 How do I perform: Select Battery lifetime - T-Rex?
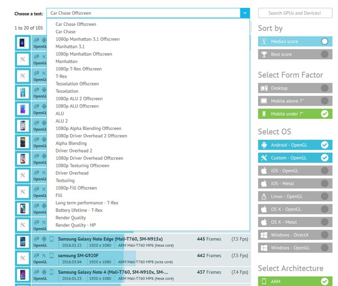tap(79, 210)
